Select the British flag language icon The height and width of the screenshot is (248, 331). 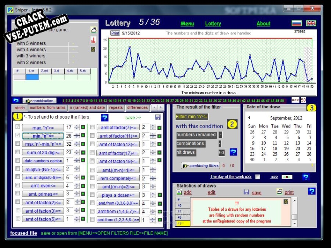click(311, 23)
